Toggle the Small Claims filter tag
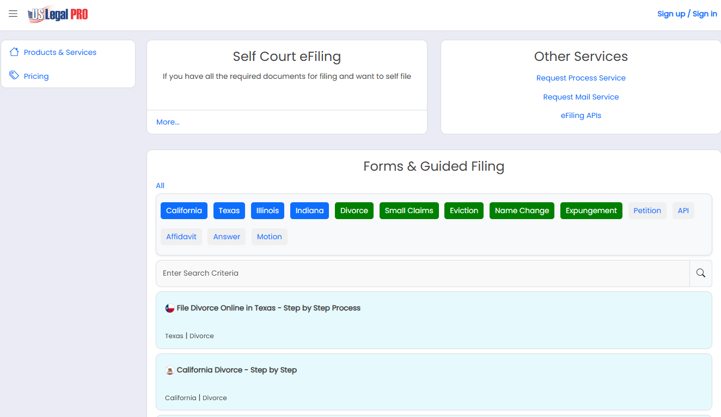Viewport: 721px width, 417px height. tap(409, 211)
